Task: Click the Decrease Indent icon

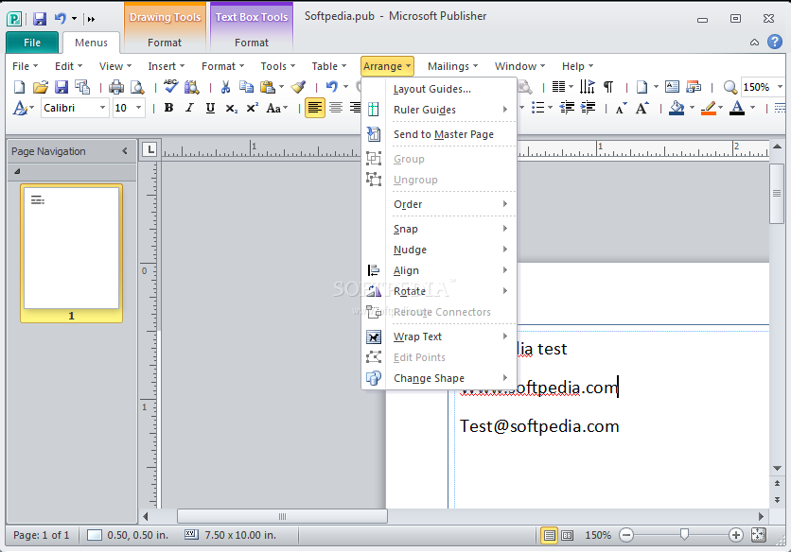Action: point(567,108)
